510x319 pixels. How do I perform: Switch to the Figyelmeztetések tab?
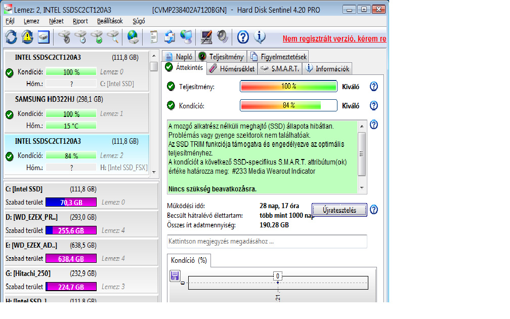(x=278, y=57)
